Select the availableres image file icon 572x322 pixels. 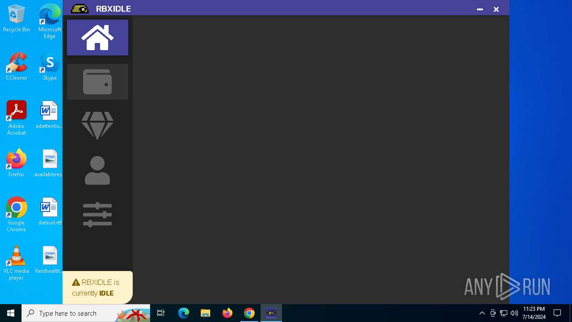click(49, 164)
